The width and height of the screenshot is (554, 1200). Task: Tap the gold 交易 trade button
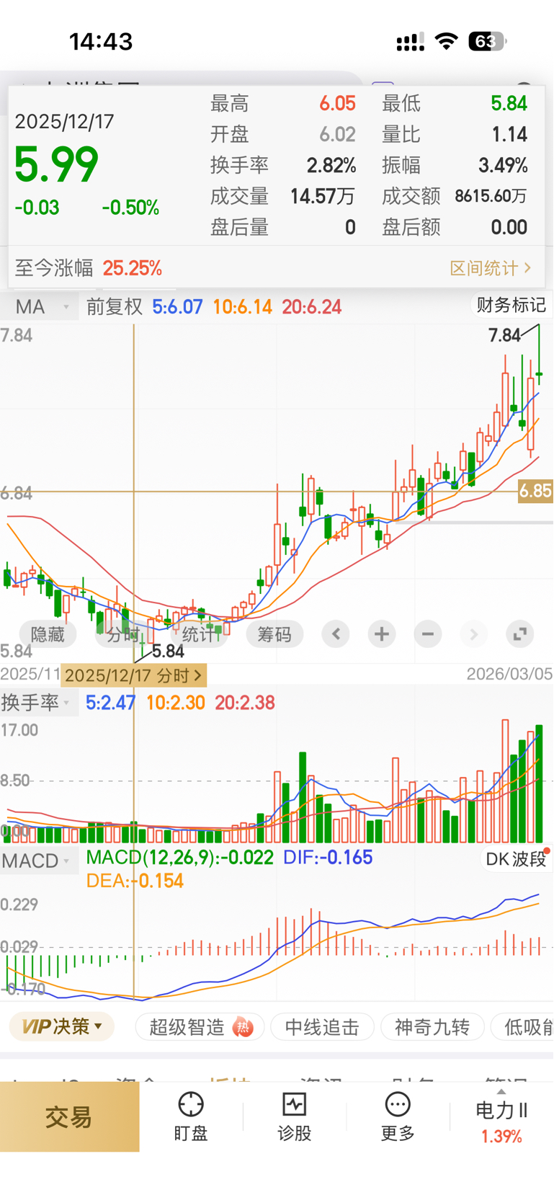point(69,1117)
